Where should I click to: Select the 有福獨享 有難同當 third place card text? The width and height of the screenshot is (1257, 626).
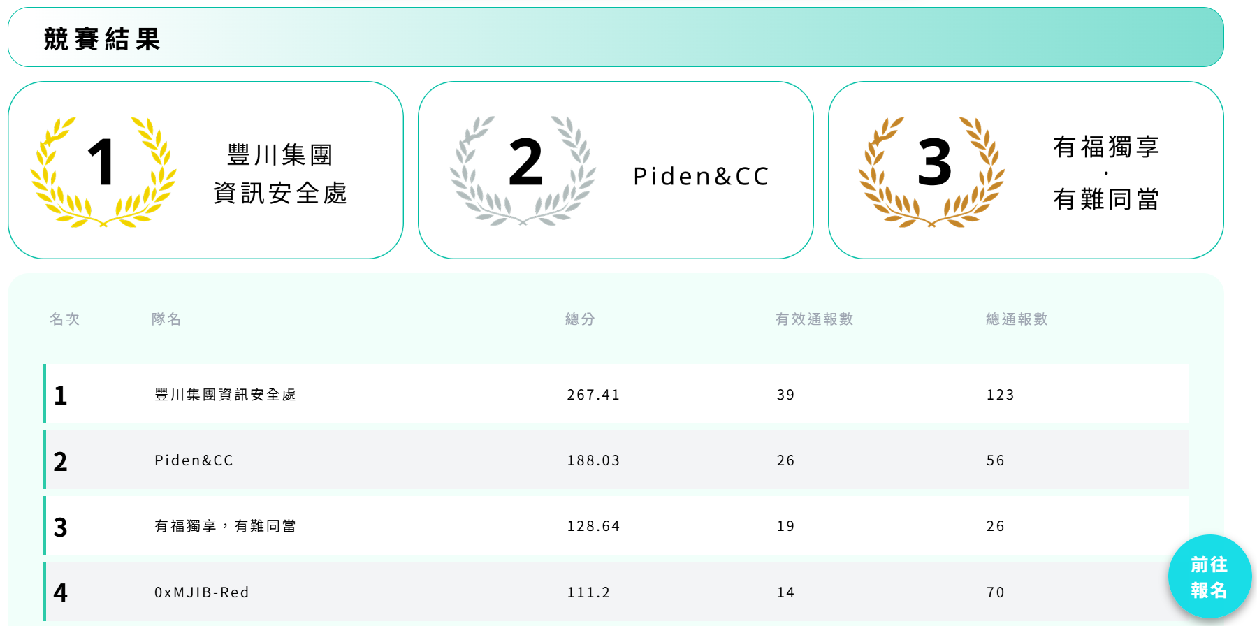click(1106, 173)
